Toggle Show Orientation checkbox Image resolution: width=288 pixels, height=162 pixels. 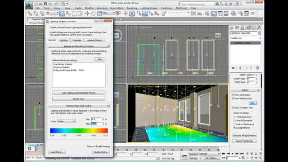(x=233, y=95)
